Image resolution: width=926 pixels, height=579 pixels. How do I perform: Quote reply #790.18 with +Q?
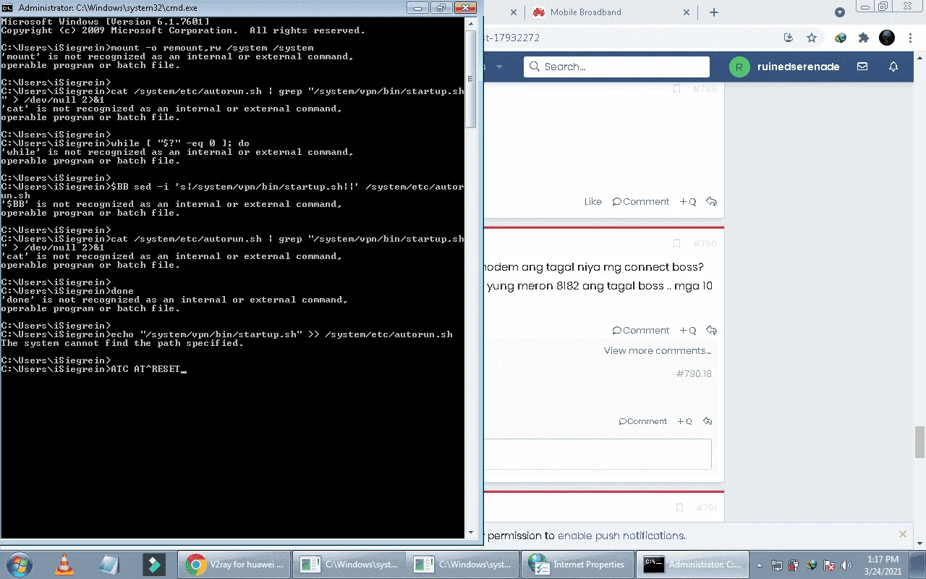684,421
